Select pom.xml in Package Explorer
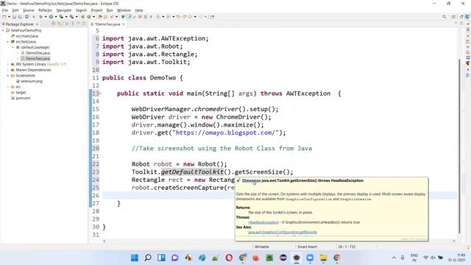This screenshot has width=471, height=265. pyautogui.click(x=23, y=98)
